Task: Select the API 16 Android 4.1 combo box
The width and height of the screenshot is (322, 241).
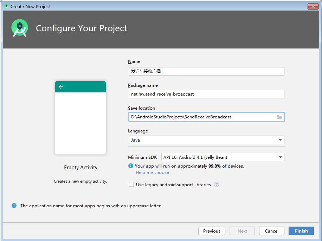Action: (x=223, y=157)
